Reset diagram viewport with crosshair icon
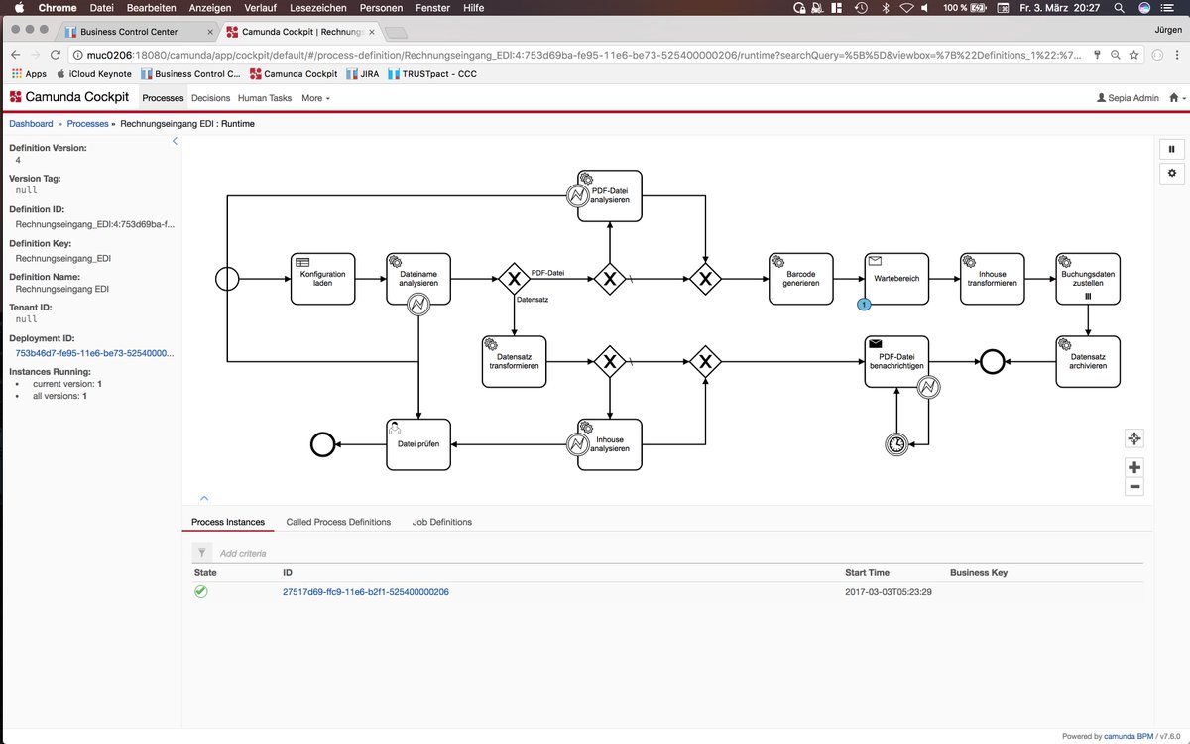The height and width of the screenshot is (744, 1190). point(1134,438)
